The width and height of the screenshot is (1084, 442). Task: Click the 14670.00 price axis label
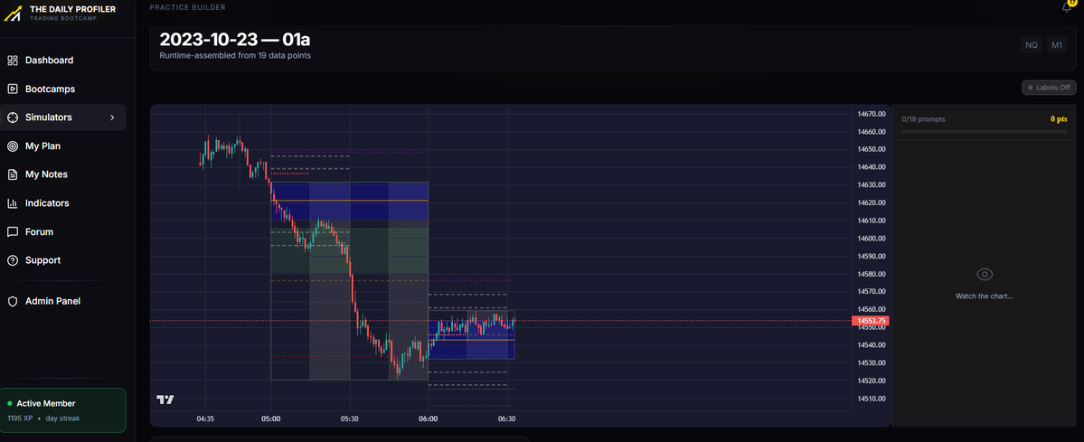coord(871,114)
